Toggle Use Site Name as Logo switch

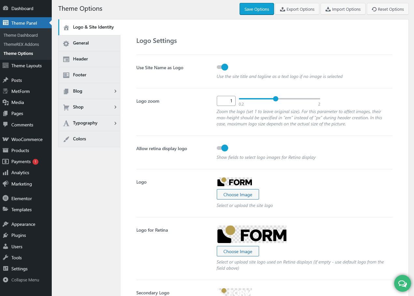click(x=223, y=67)
